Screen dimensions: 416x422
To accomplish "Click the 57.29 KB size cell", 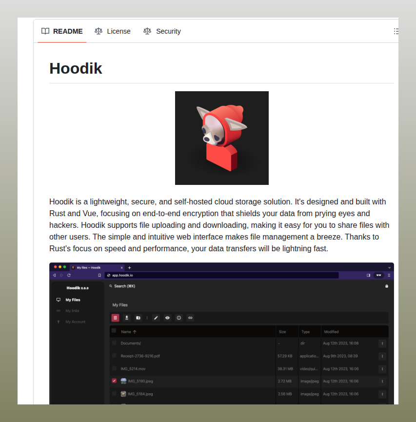I will [285, 356].
